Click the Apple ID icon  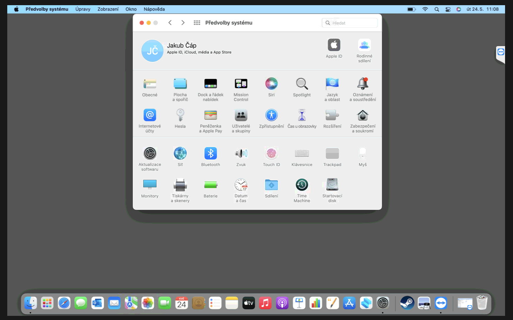pyautogui.click(x=334, y=45)
